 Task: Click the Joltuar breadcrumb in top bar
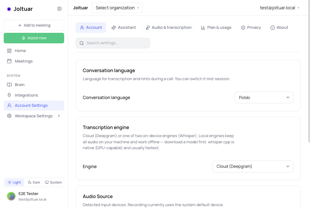[81, 8]
